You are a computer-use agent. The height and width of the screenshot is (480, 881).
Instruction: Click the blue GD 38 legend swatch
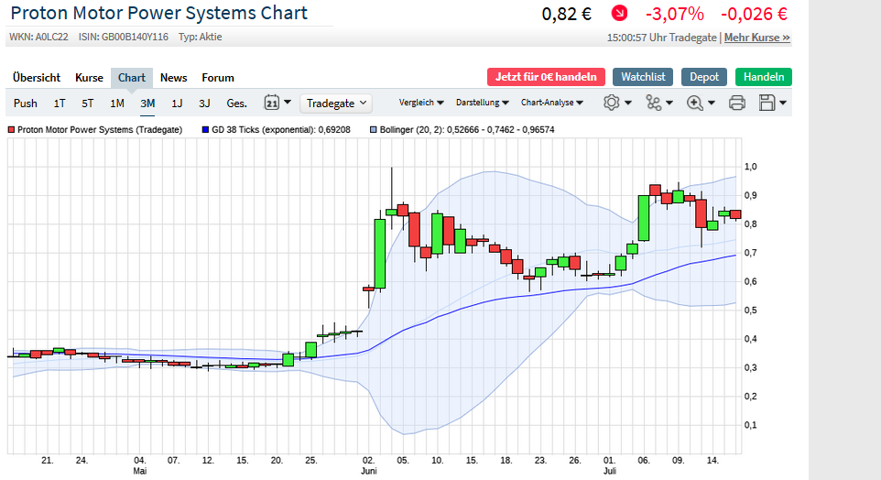(205, 130)
